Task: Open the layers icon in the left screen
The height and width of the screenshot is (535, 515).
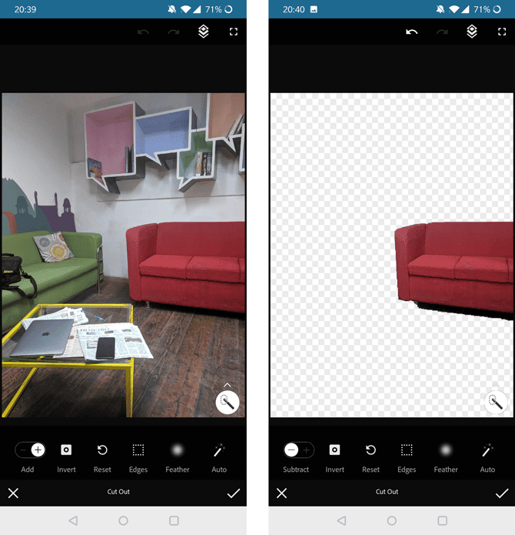Action: 204,32
